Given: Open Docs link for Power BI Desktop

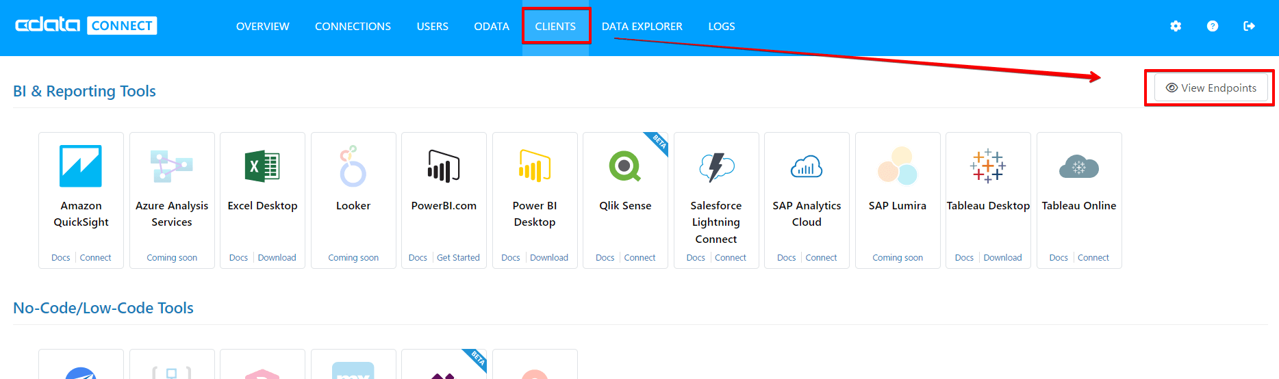Looking at the screenshot, I should pos(511,258).
